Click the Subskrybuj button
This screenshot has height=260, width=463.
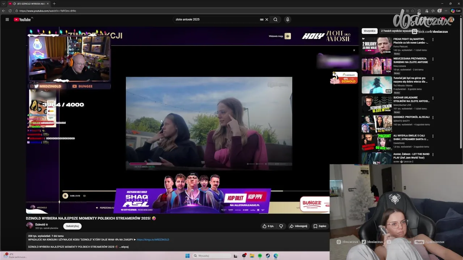[72, 226]
